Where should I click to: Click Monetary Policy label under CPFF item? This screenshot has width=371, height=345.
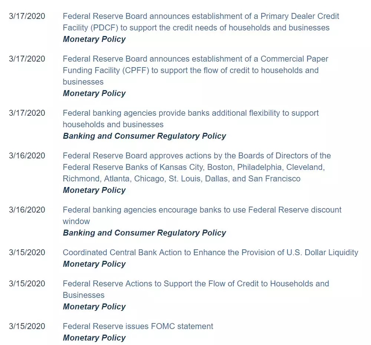94,93
